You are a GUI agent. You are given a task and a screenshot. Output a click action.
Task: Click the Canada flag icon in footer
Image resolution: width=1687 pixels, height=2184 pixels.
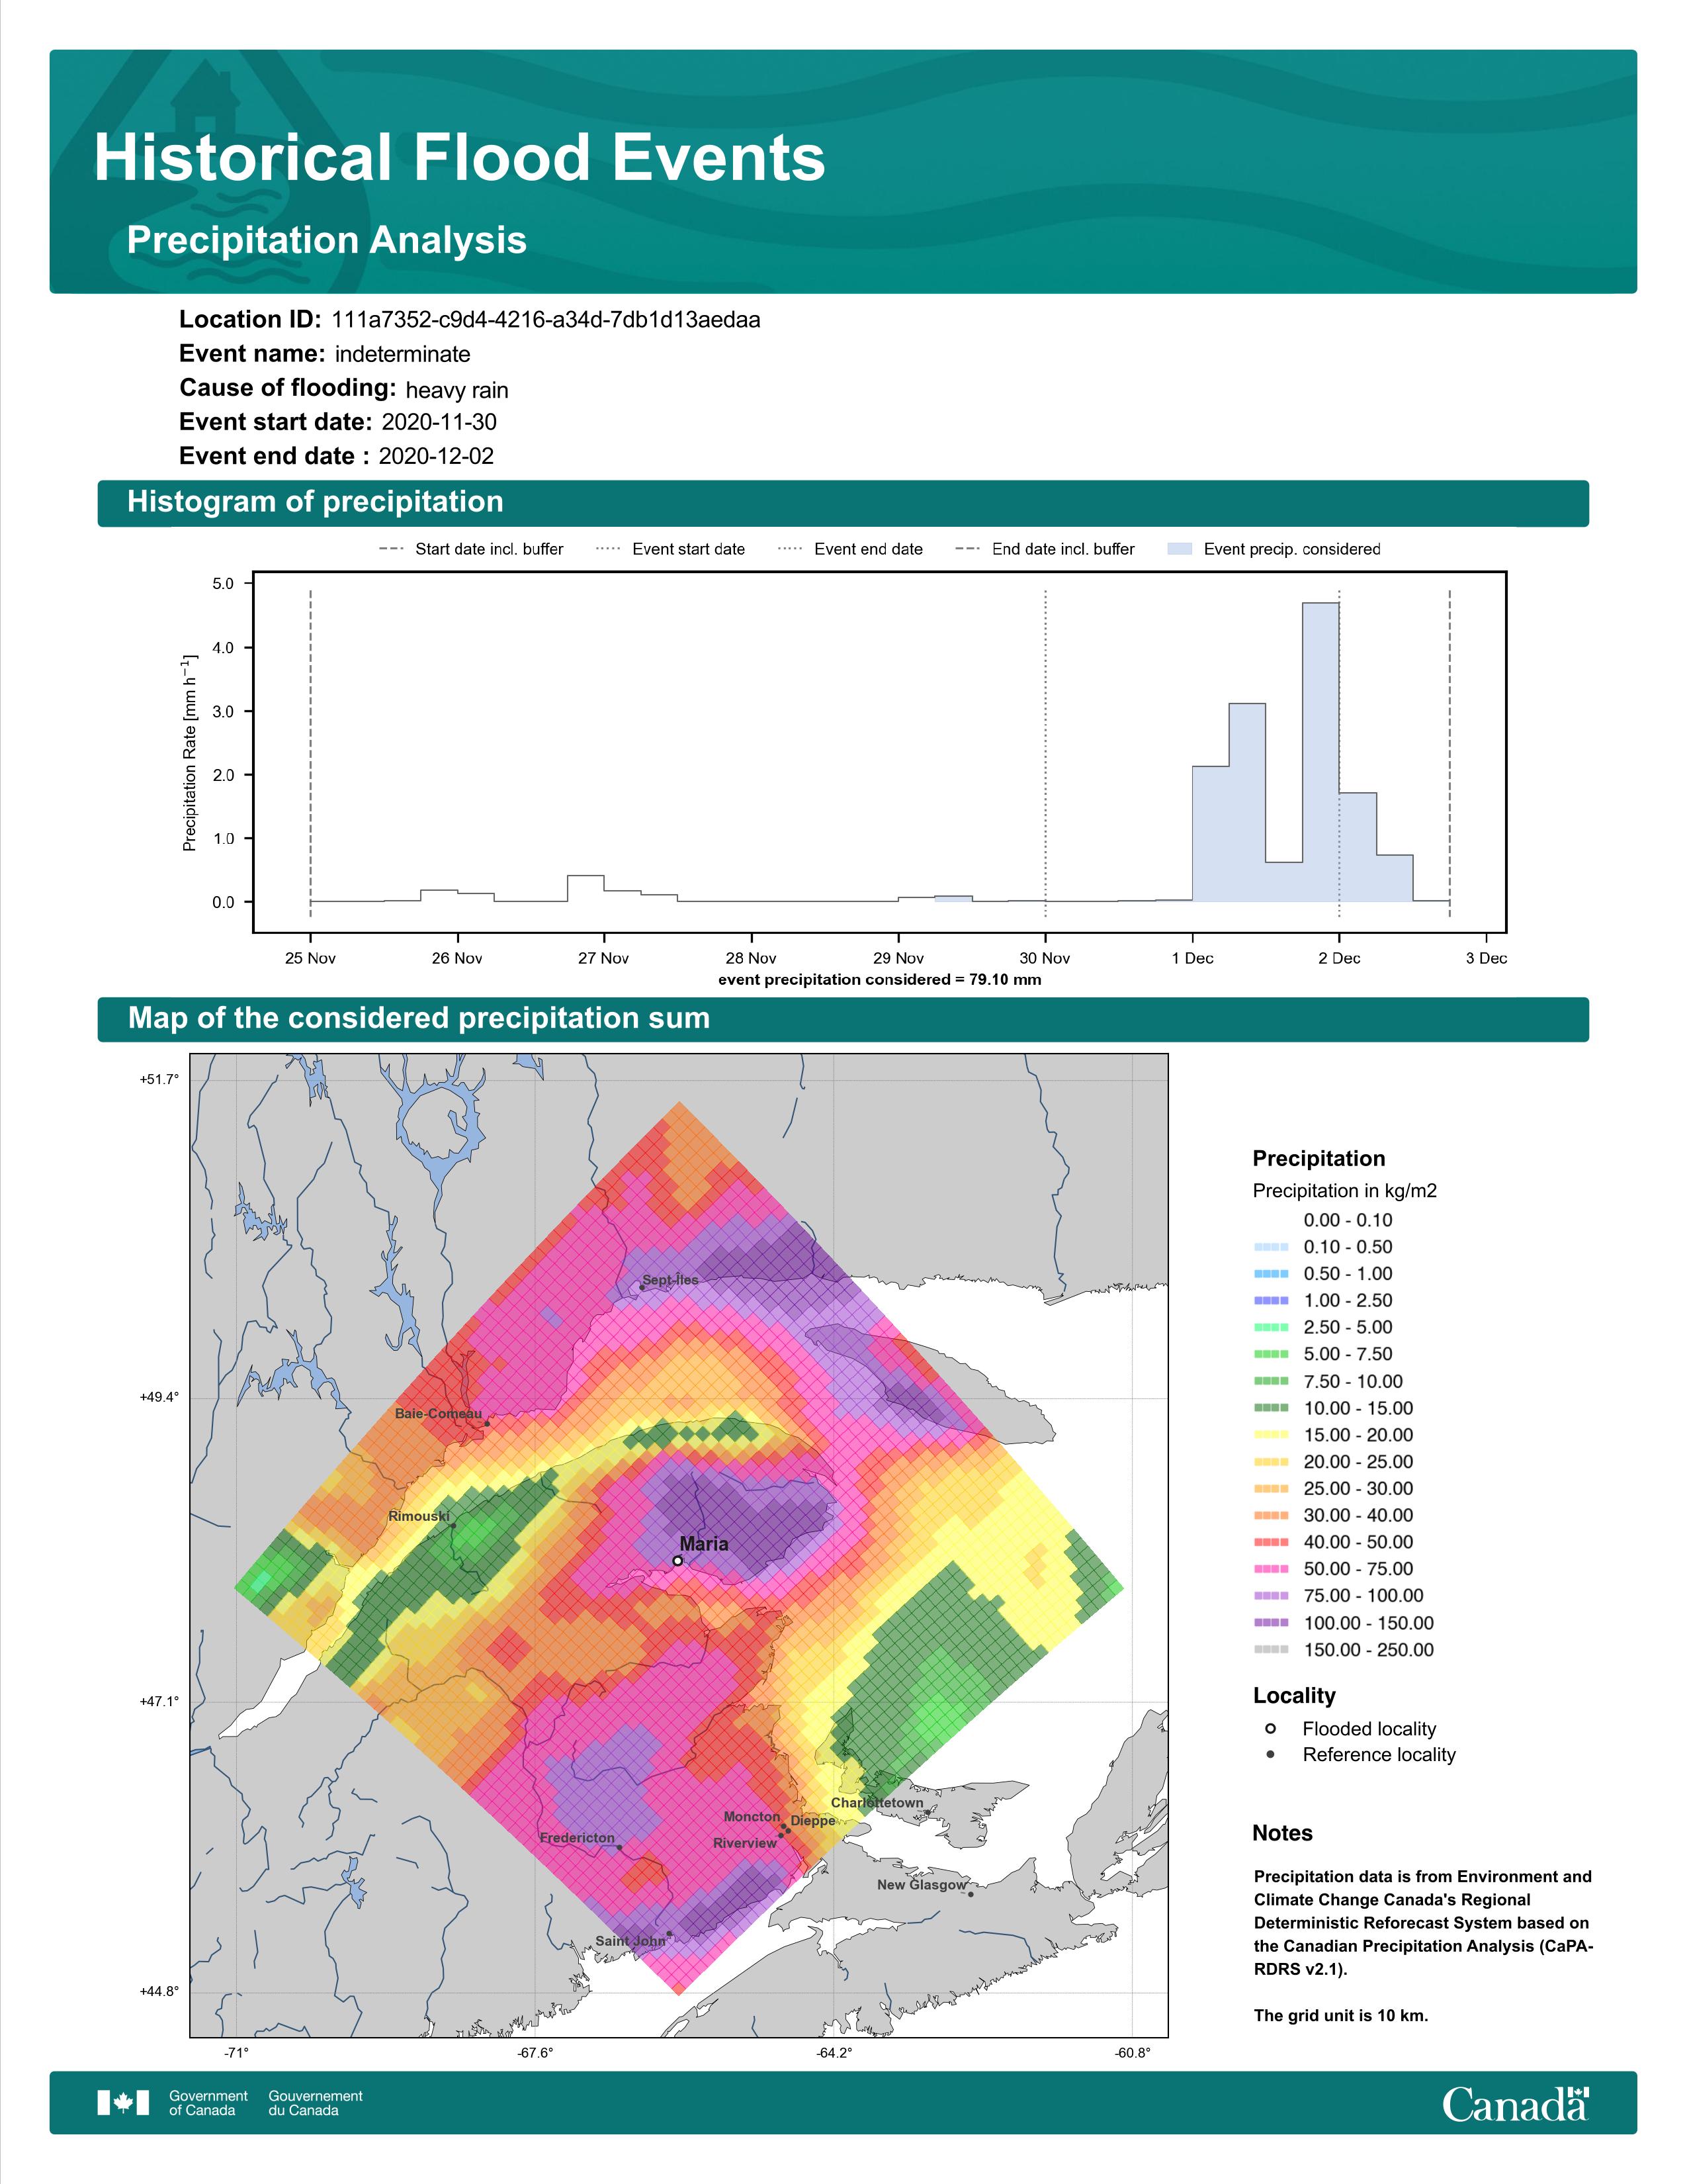coord(123,2103)
